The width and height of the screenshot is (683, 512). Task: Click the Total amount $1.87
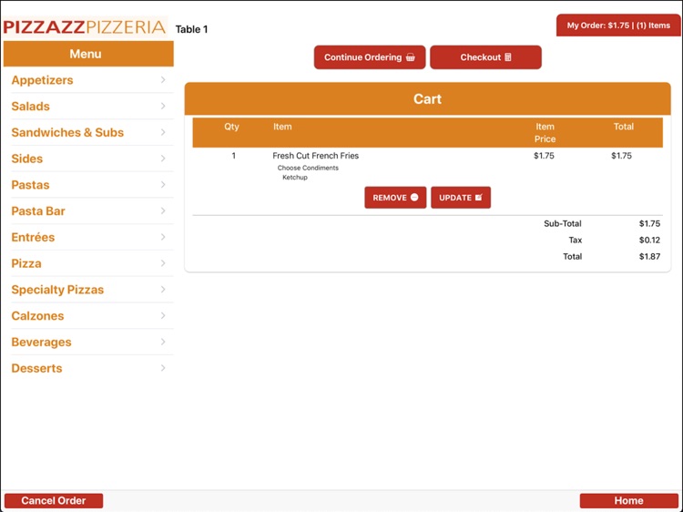coord(649,257)
